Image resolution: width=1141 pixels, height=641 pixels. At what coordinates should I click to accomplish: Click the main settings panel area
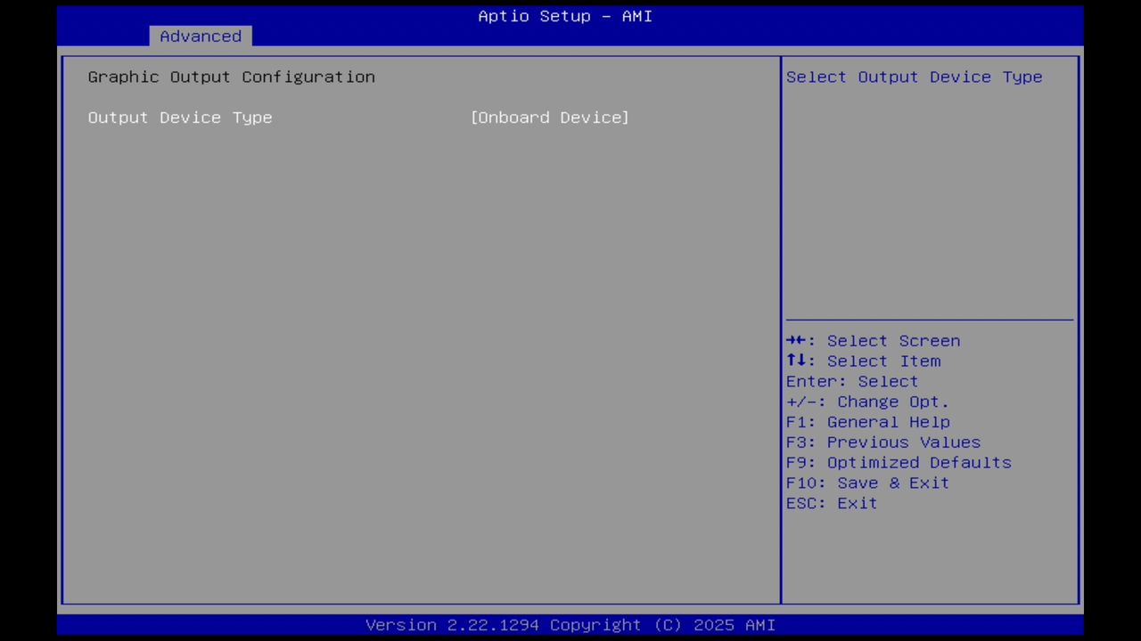[419, 356]
